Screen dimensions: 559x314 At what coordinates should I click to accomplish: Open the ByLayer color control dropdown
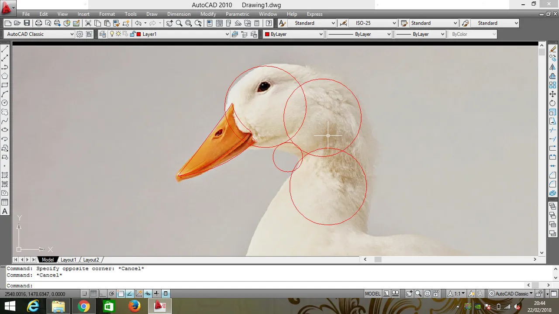tap(293, 34)
